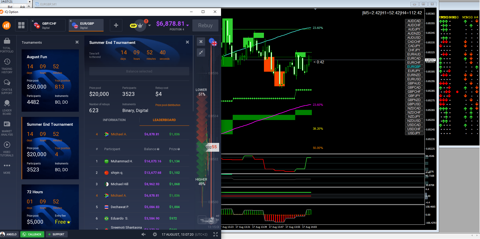Select Michael Hill leaderboard row
This screenshot has width=480, height=239.
[x=139, y=184]
